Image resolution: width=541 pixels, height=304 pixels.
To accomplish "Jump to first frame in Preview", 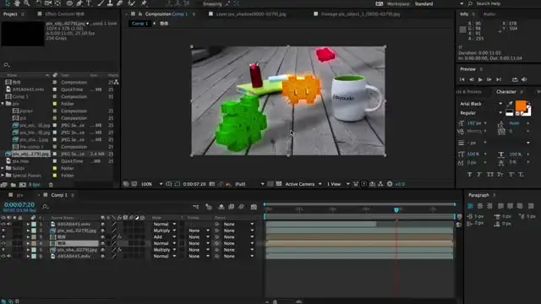I will pyautogui.click(x=462, y=79).
